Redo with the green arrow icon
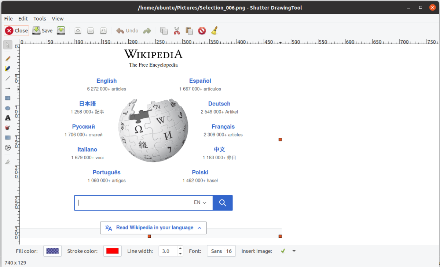The image size is (440, 267). pos(147,31)
